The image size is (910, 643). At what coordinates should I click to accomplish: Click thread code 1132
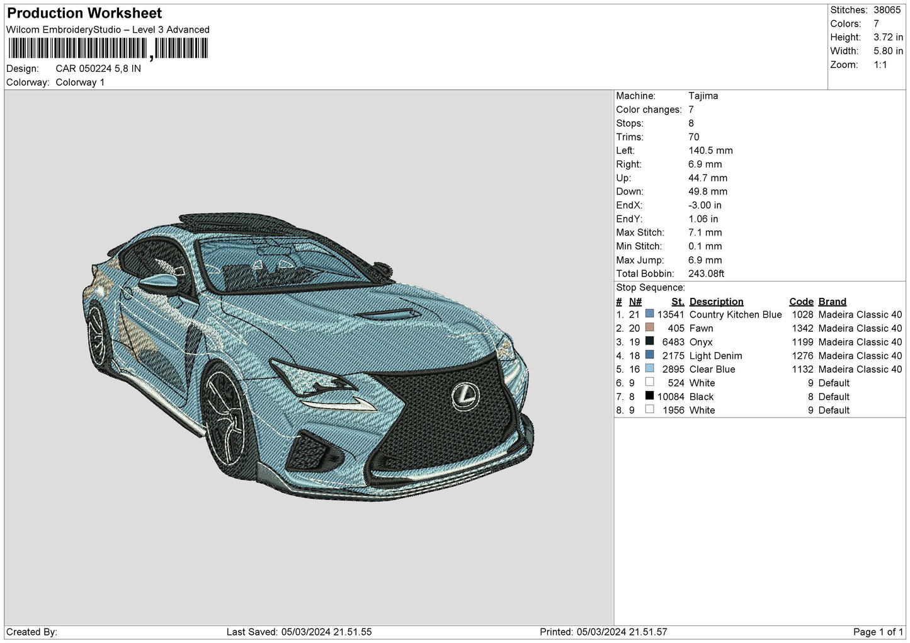click(802, 370)
